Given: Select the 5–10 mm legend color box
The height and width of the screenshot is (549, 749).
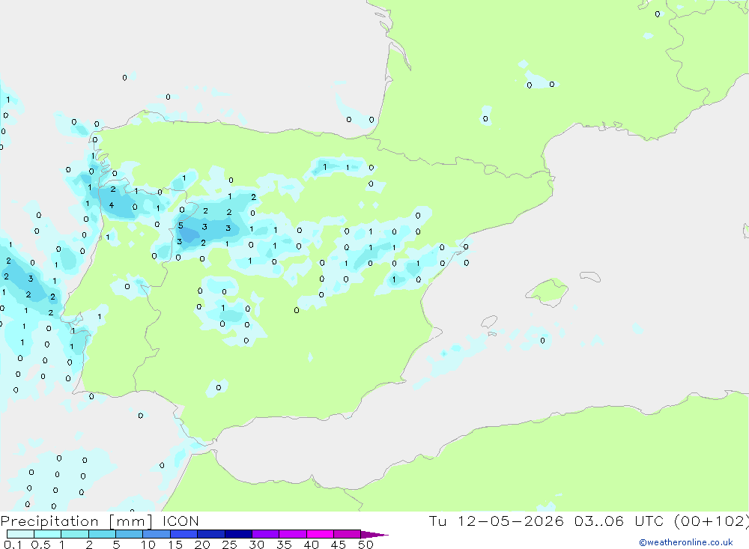Looking at the screenshot, I should pyautogui.click(x=130, y=534).
